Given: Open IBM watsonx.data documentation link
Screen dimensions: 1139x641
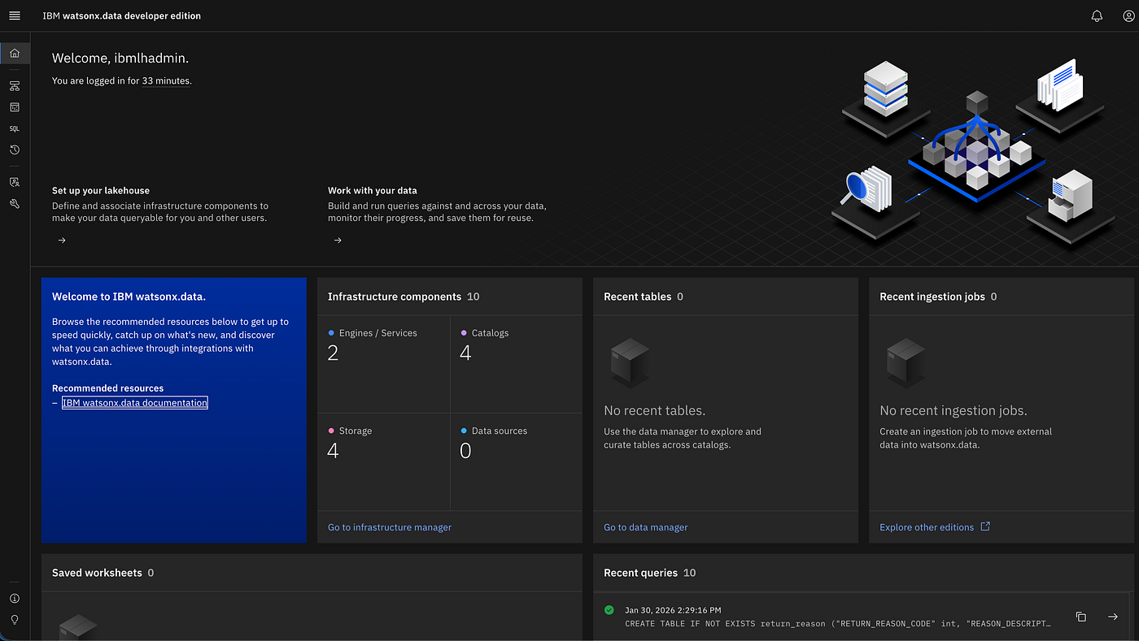Looking at the screenshot, I should pyautogui.click(x=135, y=403).
